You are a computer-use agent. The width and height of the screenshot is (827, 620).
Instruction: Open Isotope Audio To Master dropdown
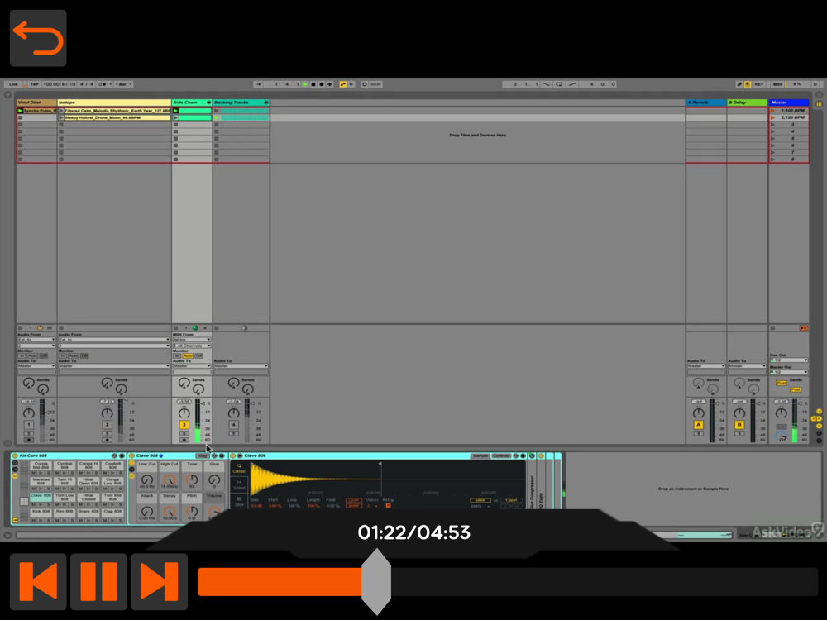[x=114, y=366]
